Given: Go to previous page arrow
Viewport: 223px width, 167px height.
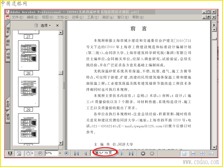Looking at the screenshot, I should tap(86, 154).
